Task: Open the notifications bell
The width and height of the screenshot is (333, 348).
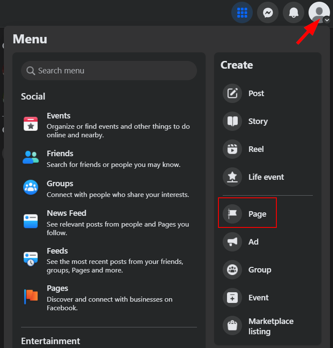Action: [294, 12]
